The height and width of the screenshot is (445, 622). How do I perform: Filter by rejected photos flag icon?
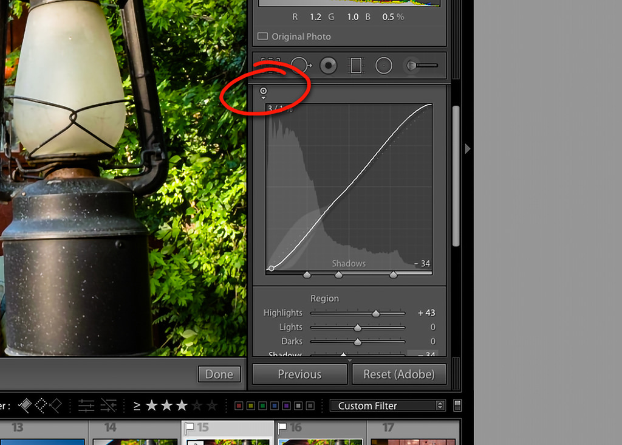[55, 405]
